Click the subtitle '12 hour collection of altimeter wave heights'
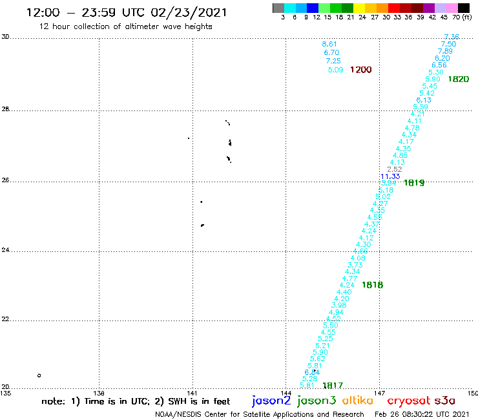The height and width of the screenshot is (420, 478). 125,26
